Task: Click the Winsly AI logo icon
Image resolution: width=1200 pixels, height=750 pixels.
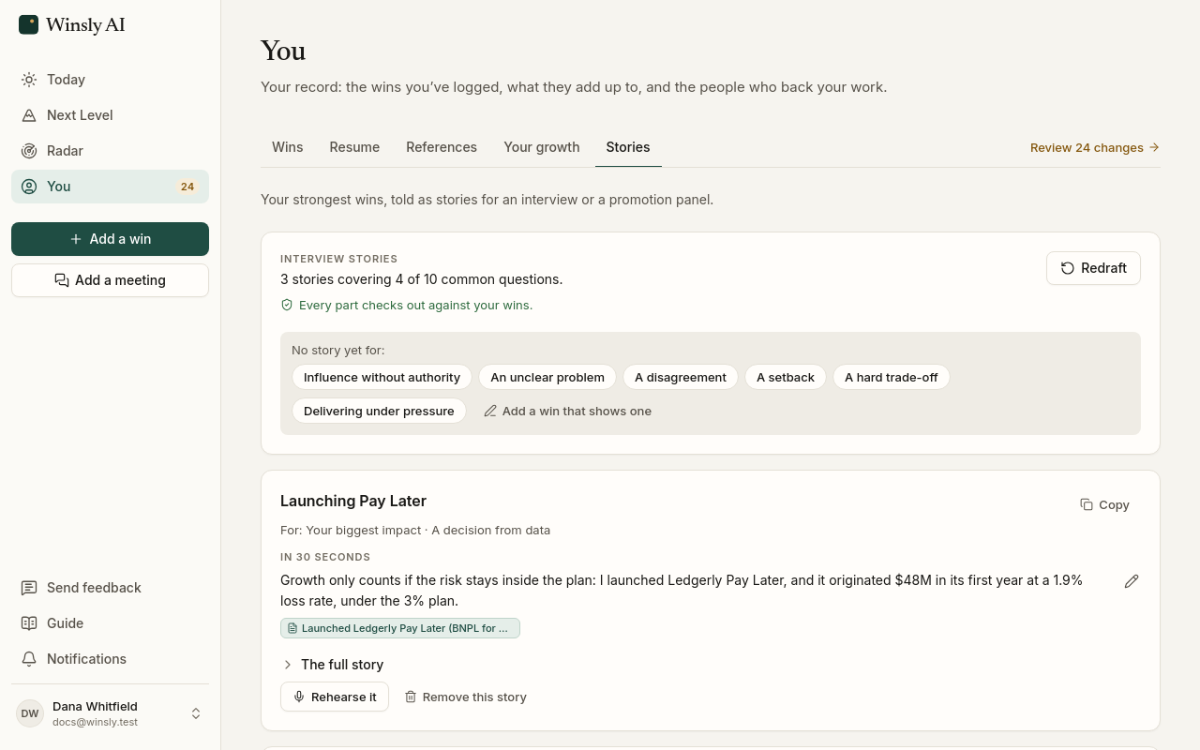Action: point(29,24)
